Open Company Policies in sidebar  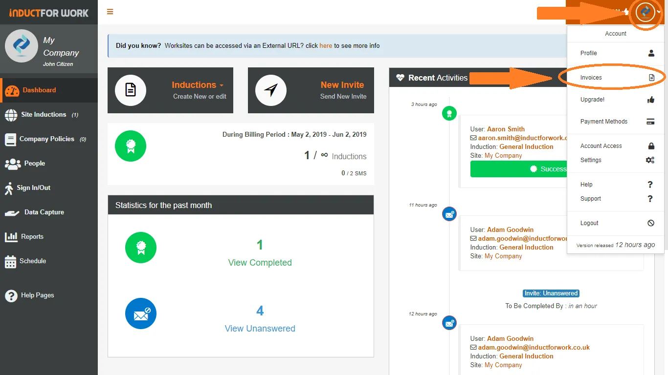(49, 139)
